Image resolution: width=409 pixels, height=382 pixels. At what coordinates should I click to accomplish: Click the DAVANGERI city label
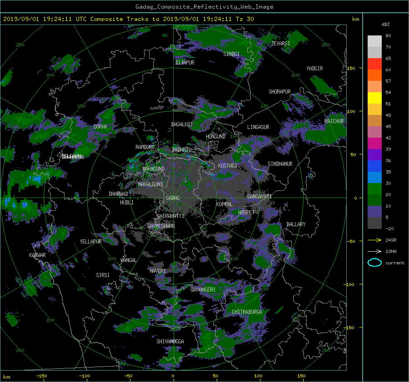click(x=203, y=290)
